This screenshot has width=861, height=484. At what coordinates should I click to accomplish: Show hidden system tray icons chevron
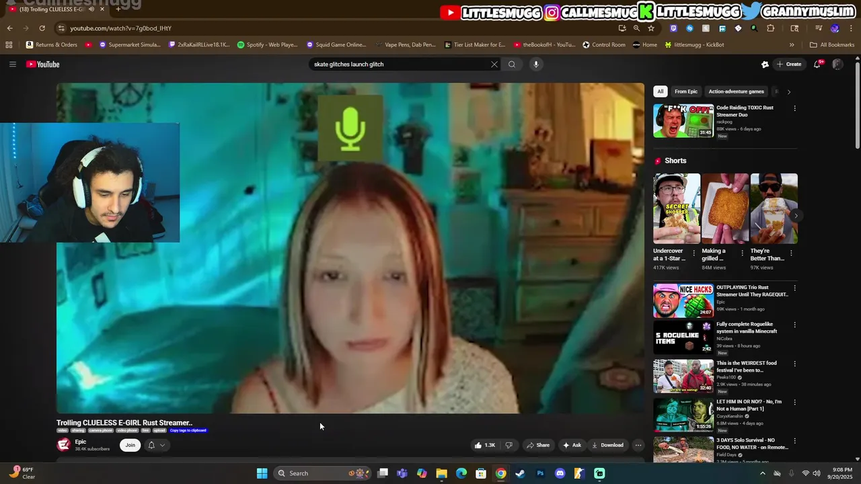click(x=762, y=473)
